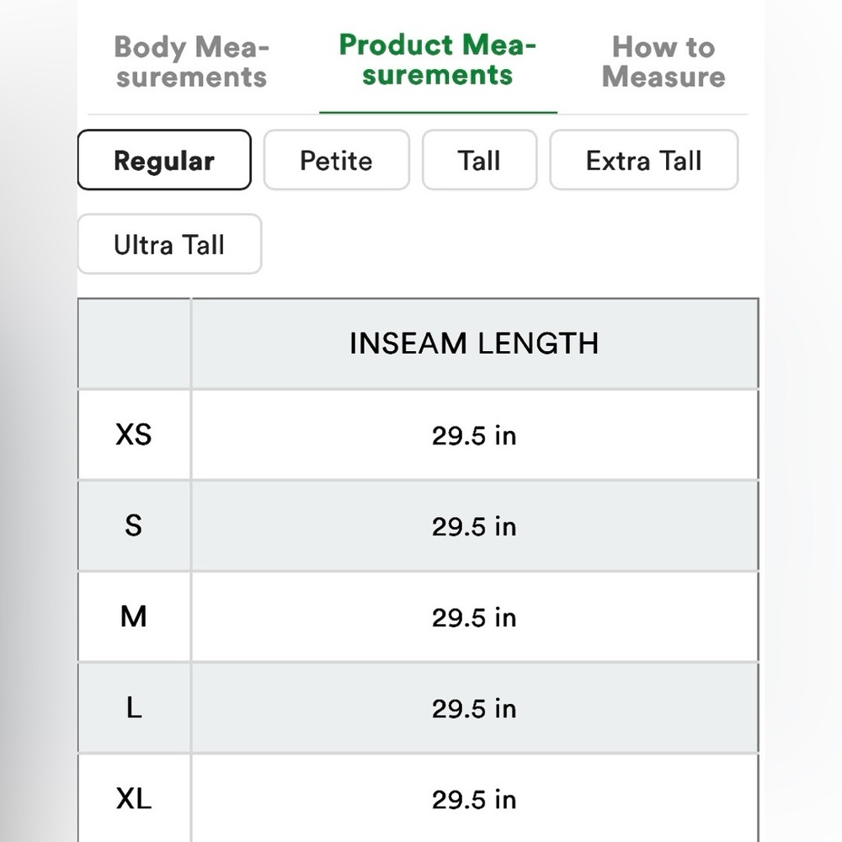Pick the Tall fit option
842x842 pixels.
click(x=480, y=160)
